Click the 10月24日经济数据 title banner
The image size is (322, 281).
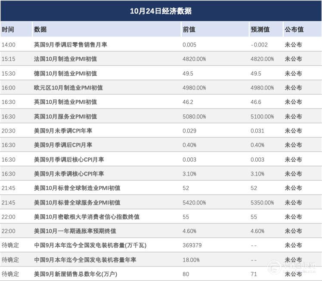point(161,11)
